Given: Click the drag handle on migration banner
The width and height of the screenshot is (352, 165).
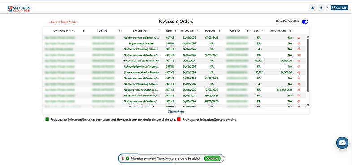Looking at the screenshot, I should click(123, 158).
